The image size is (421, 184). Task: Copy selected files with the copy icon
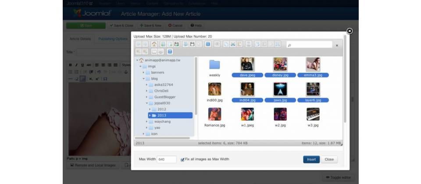click(x=226, y=44)
